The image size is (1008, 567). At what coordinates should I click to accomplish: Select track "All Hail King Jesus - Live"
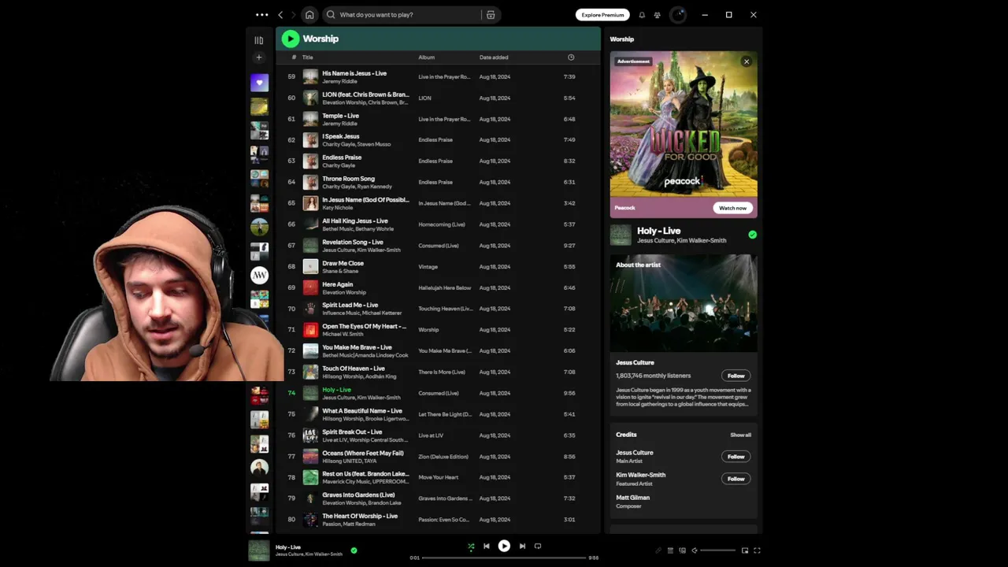[355, 221]
